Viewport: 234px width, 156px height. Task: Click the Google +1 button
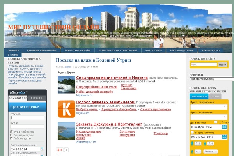click(x=60, y=150)
